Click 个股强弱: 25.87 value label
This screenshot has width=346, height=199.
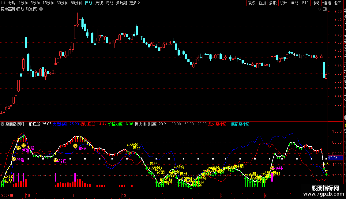pyautogui.click(x=38, y=124)
